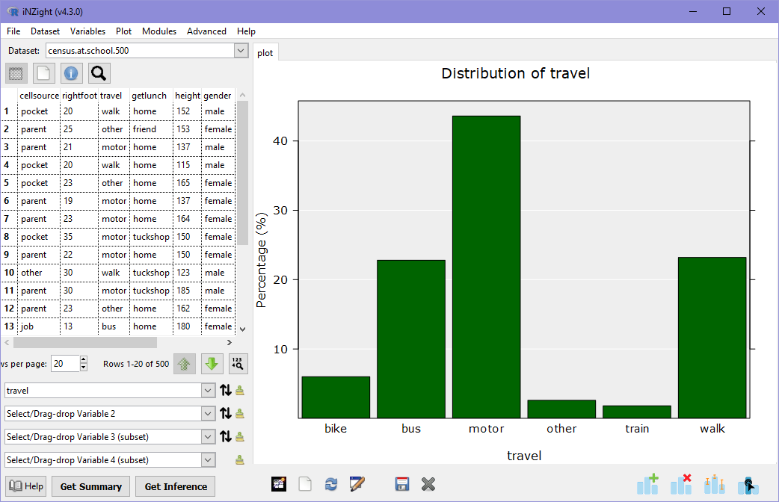779x502 pixels.
Task: Click the Get Summary button
Action: tap(90, 486)
